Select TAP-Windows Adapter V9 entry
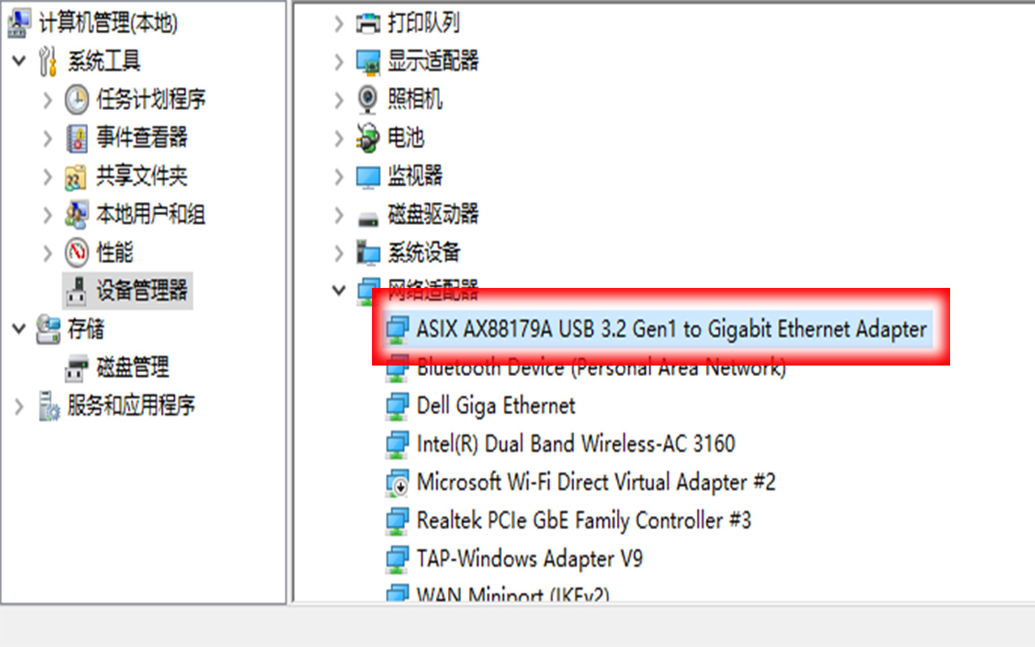Viewport: 1035px width, 647px height. [x=530, y=559]
